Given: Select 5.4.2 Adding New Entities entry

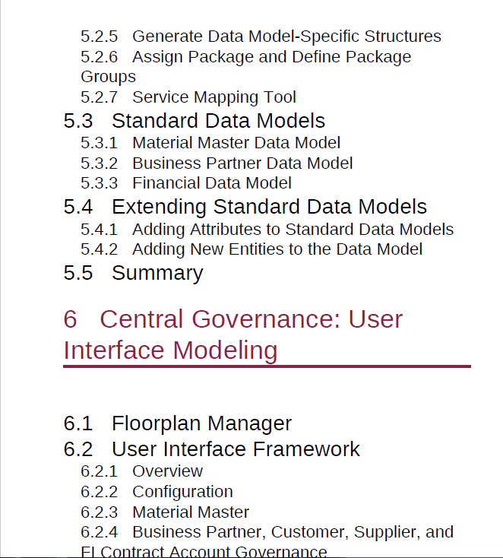Looking at the screenshot, I should 251,249.
